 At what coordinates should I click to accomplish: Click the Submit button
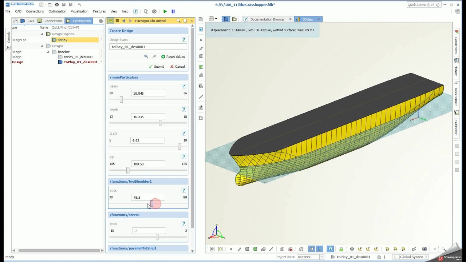(156, 67)
